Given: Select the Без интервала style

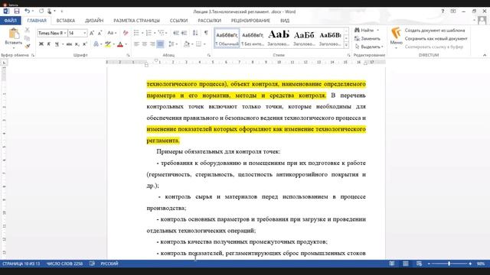Looking at the screenshot, I should [x=253, y=38].
